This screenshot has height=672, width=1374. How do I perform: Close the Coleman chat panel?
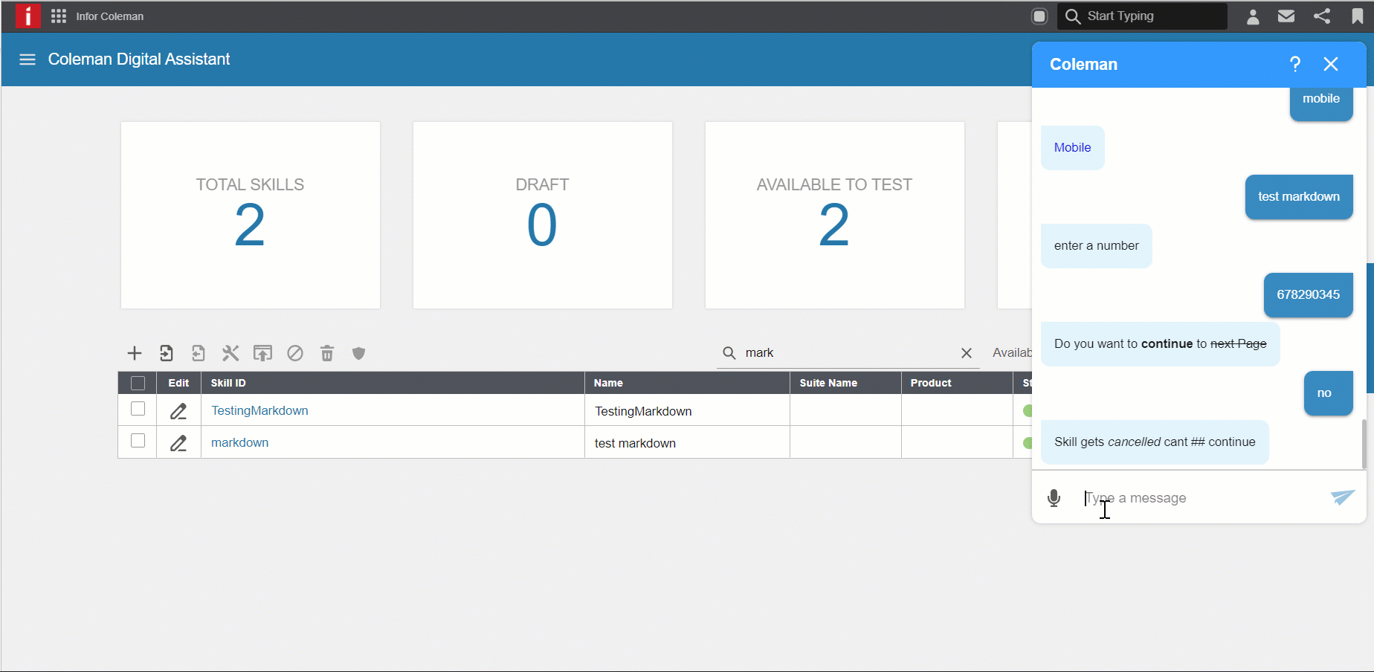[1331, 65]
